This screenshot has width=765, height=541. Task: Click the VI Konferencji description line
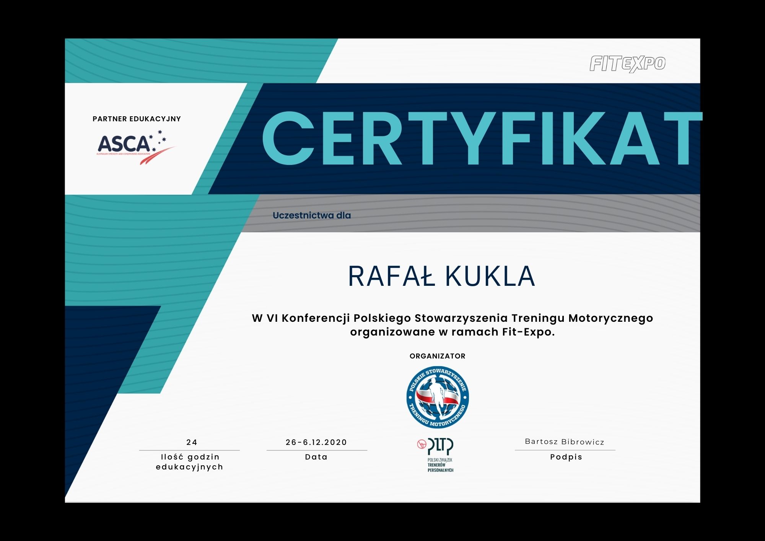tap(452, 318)
